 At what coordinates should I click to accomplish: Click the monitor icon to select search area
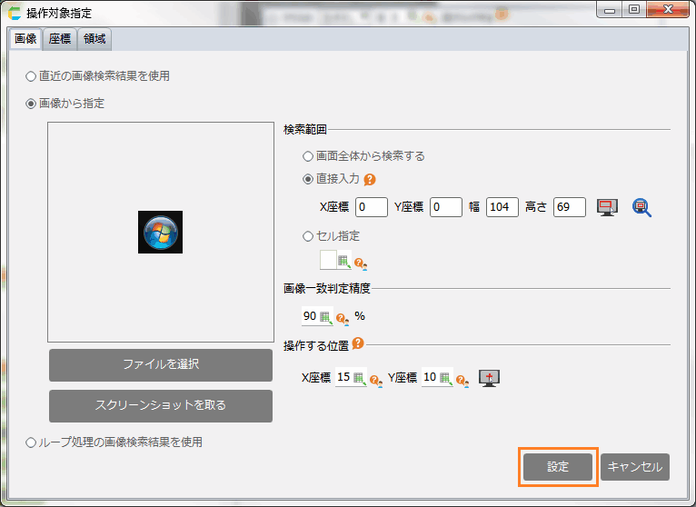tap(607, 207)
